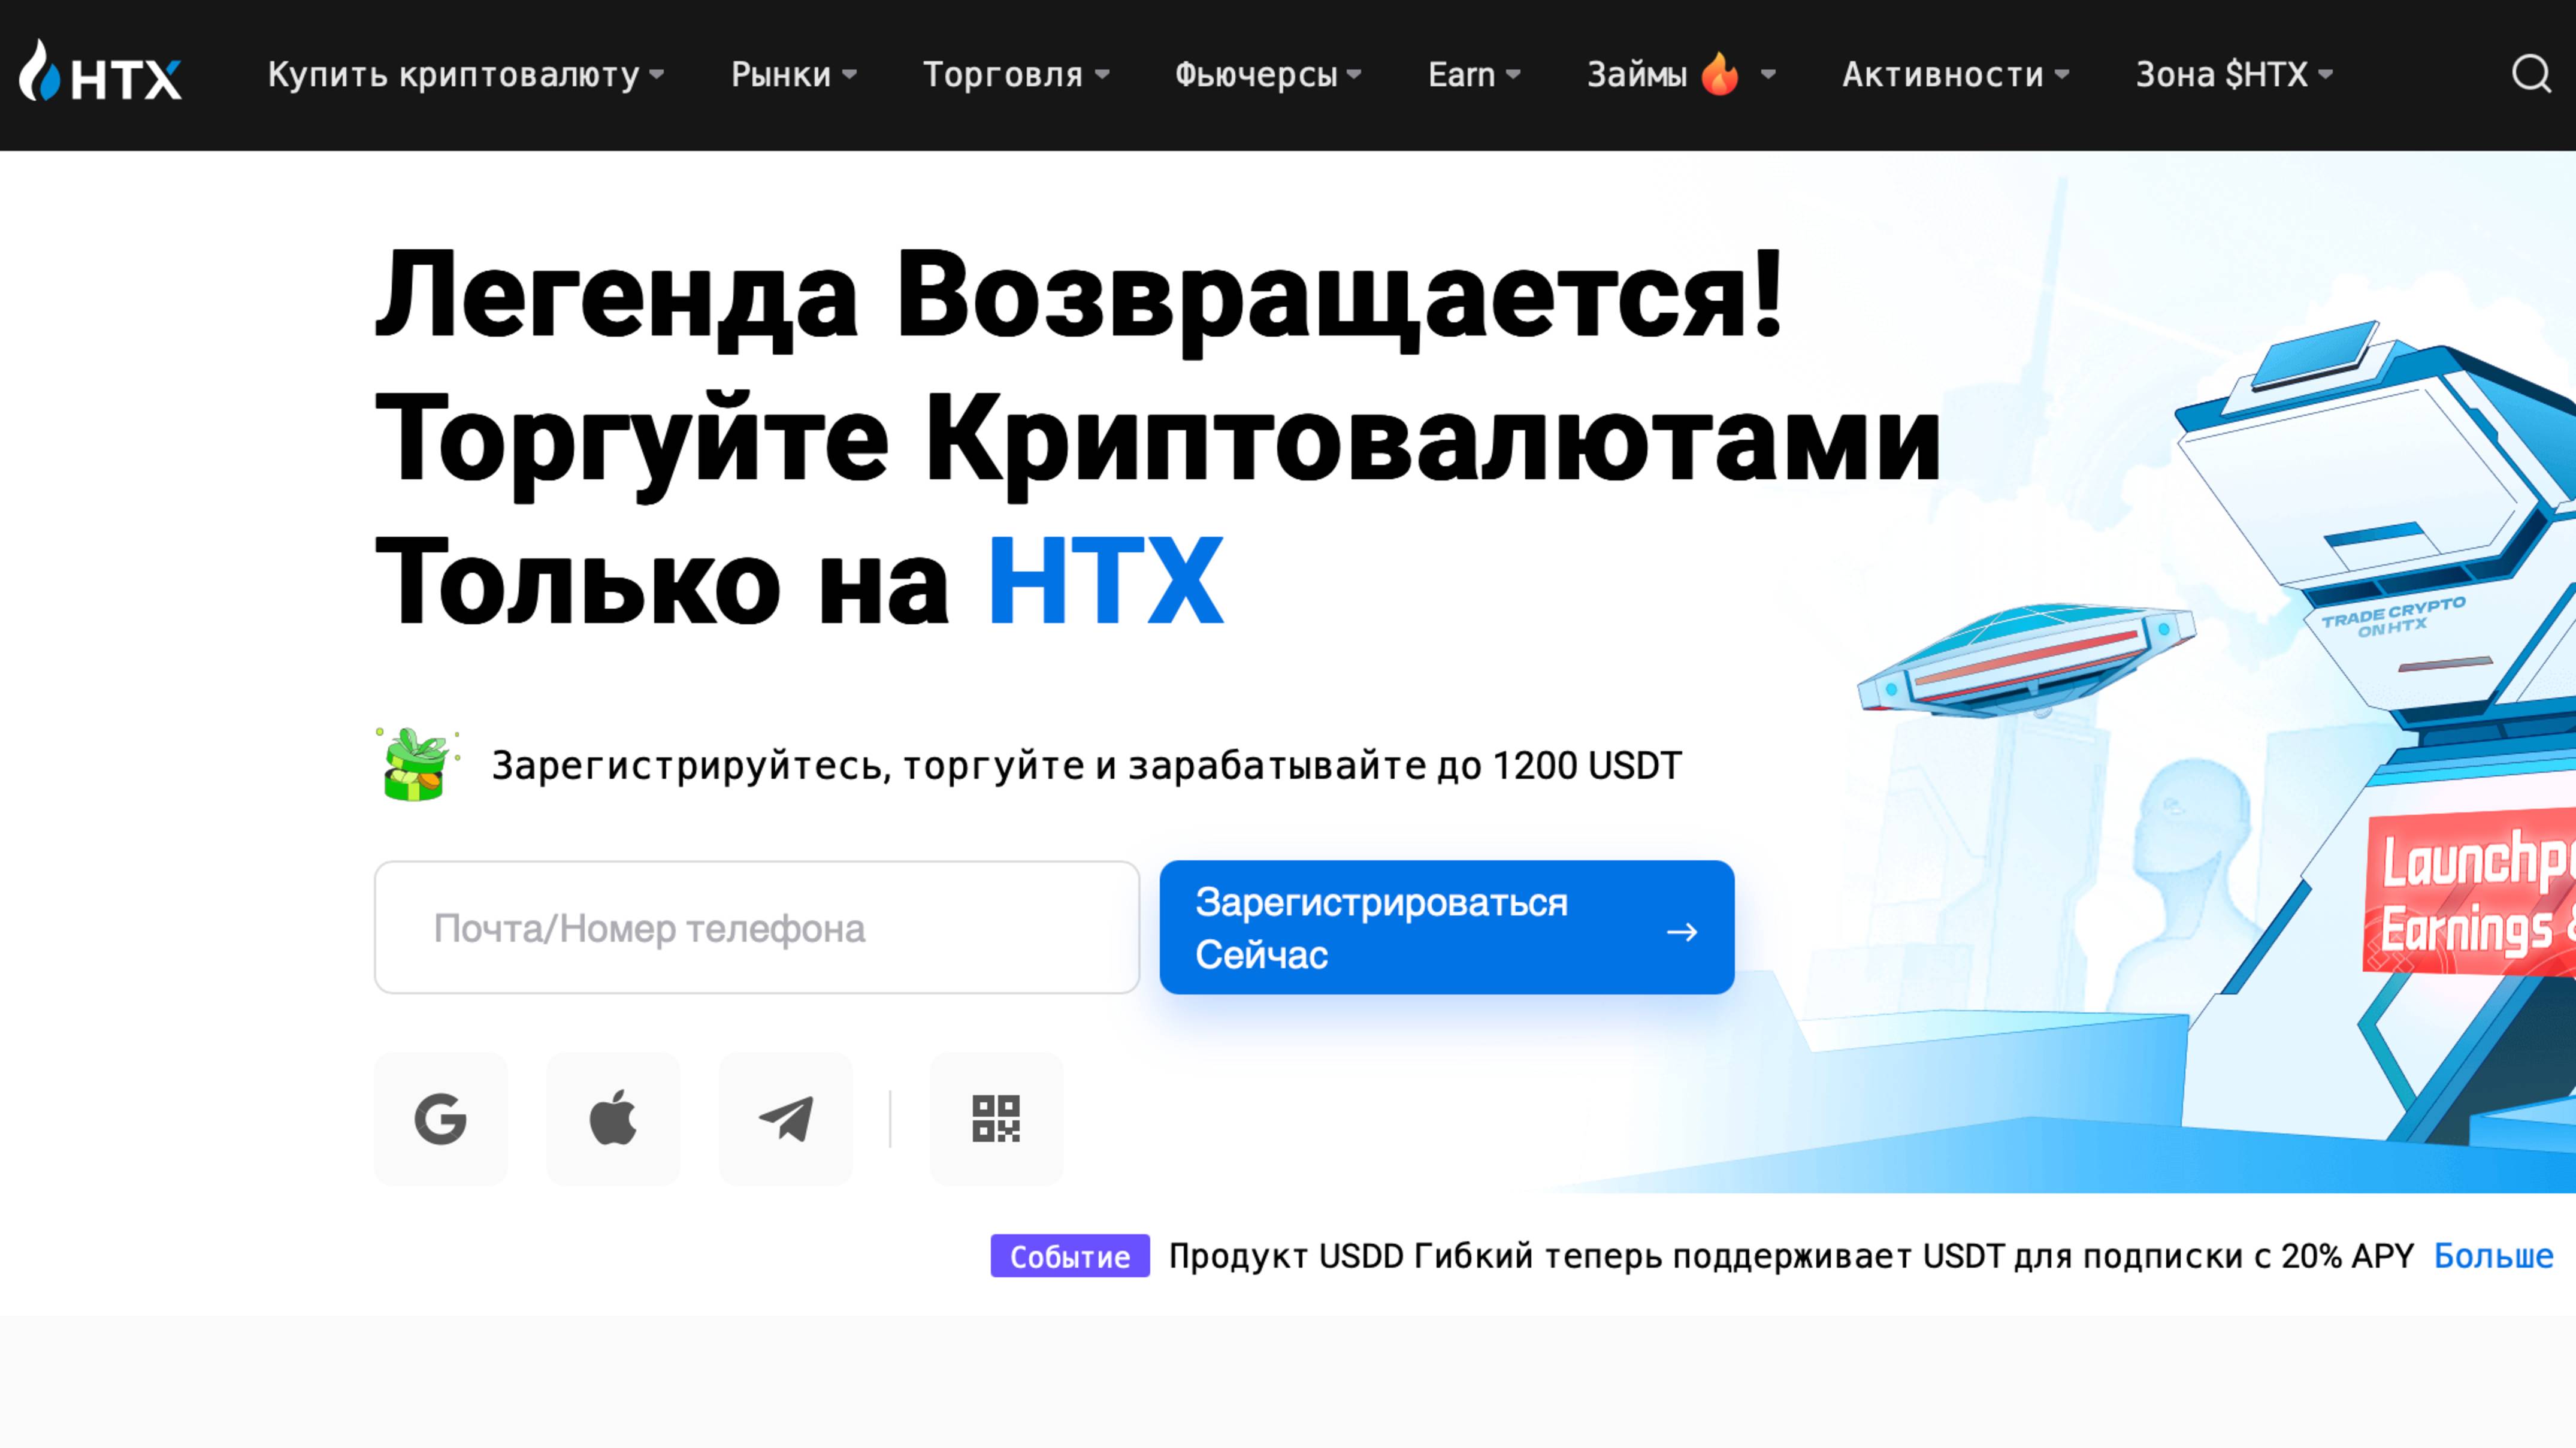
Task: Sign in with Telegram icon
Action: (x=786, y=1119)
